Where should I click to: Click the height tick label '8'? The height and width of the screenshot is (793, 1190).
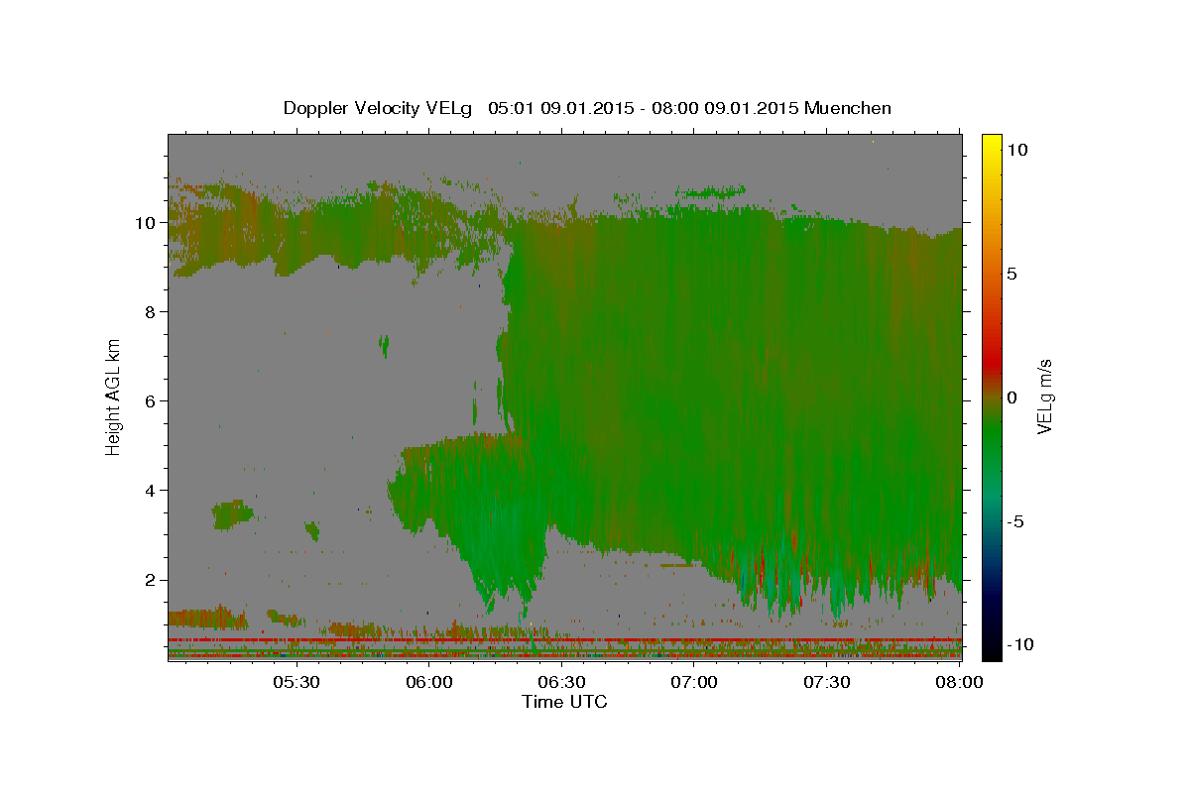(x=151, y=312)
